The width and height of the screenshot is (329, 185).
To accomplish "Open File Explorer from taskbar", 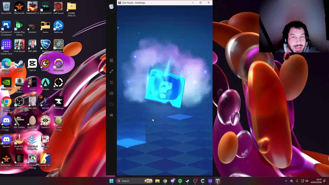I will 157,181.
